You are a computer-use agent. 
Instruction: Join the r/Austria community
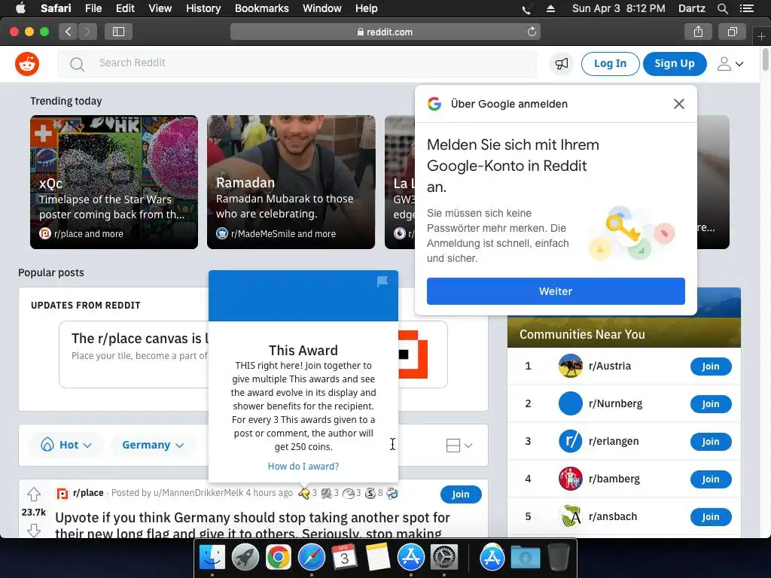(711, 367)
